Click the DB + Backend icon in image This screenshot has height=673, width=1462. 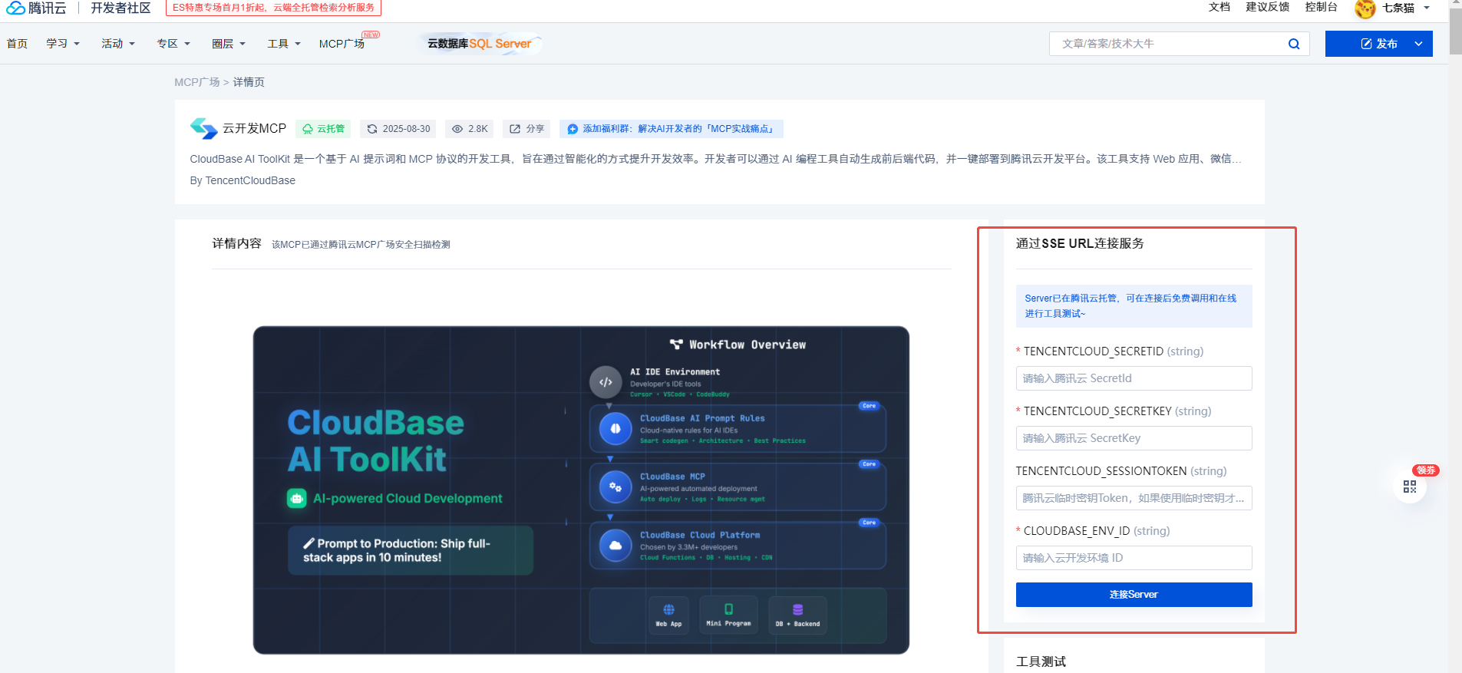click(x=797, y=615)
